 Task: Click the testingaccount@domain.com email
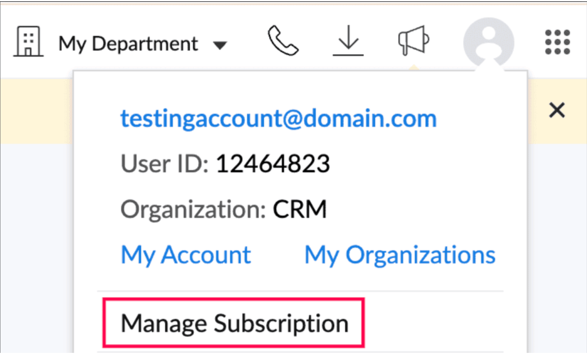coord(278,118)
